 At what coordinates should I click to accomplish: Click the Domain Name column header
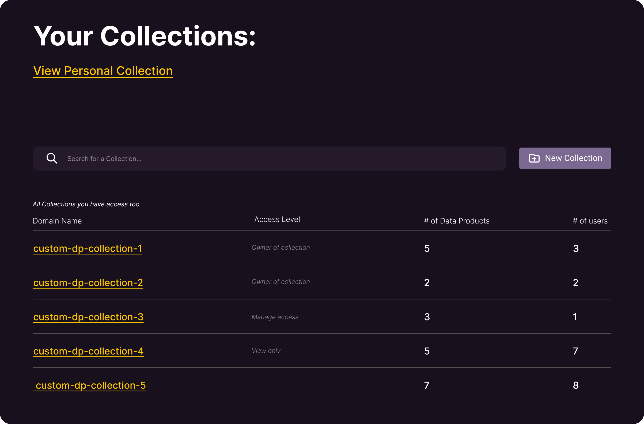pyautogui.click(x=58, y=221)
